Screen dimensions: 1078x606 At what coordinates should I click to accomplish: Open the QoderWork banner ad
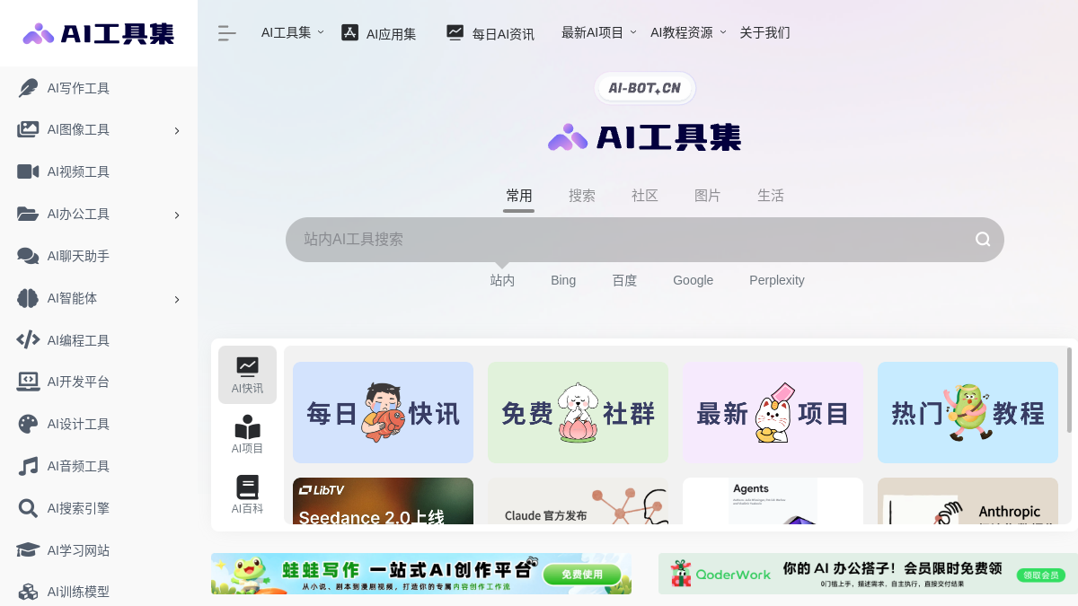pyautogui.click(x=868, y=574)
